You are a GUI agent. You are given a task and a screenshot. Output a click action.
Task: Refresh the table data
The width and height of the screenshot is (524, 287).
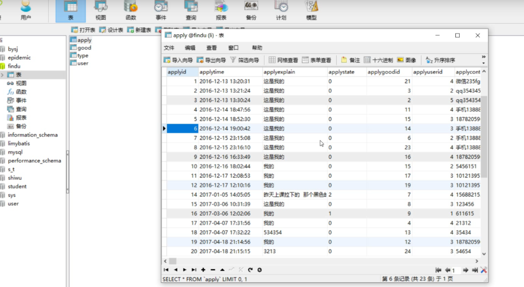pyautogui.click(x=250, y=270)
